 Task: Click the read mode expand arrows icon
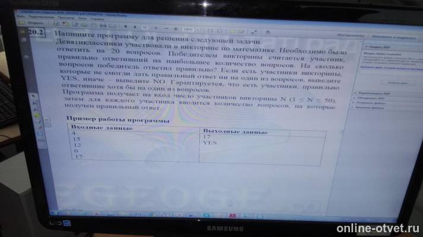[253, 32]
